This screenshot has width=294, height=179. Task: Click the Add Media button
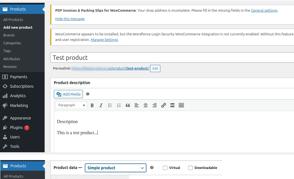pos(68,94)
